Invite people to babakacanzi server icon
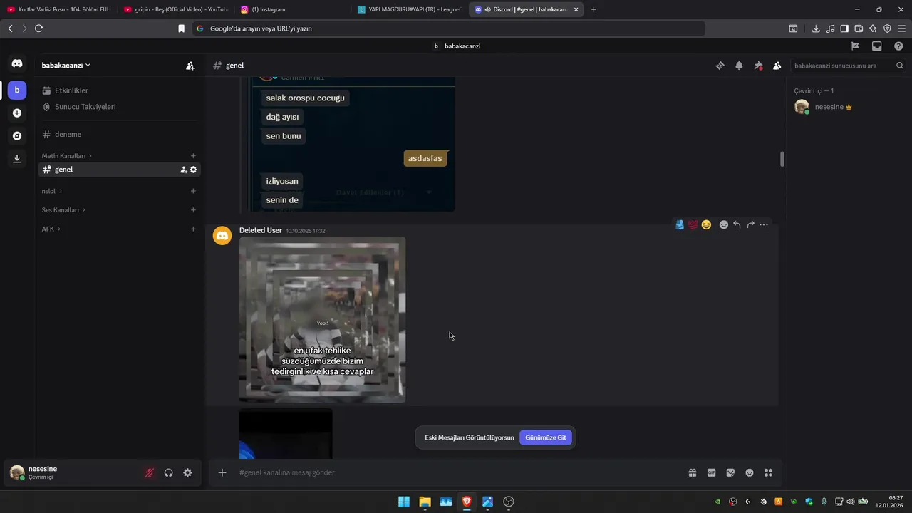Viewport: 912px width, 513px height. [190, 66]
